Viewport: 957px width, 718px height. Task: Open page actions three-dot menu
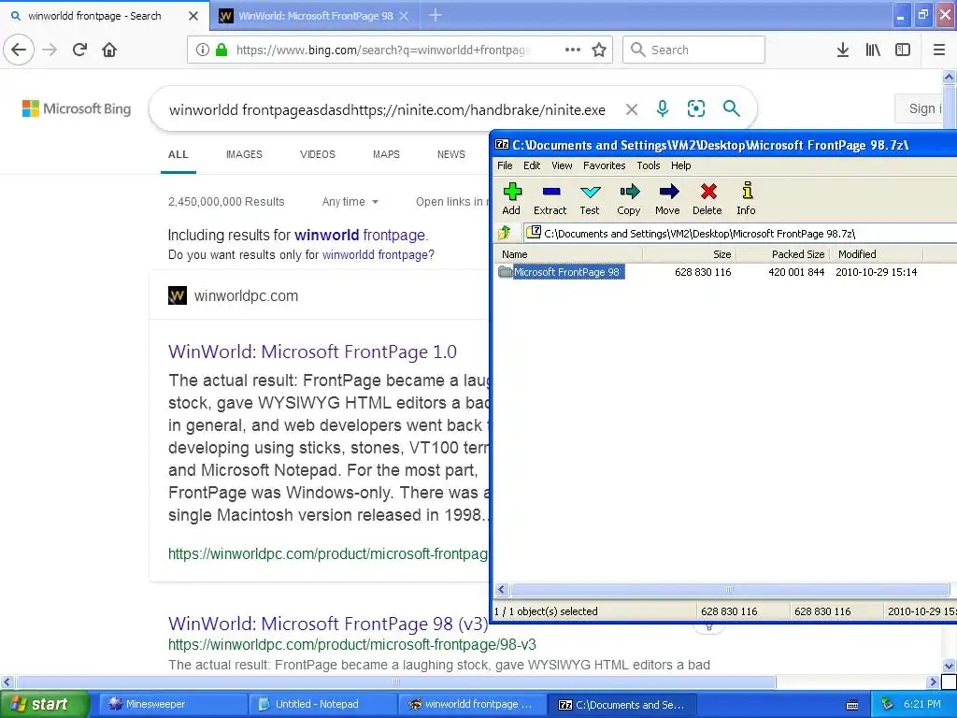573,50
